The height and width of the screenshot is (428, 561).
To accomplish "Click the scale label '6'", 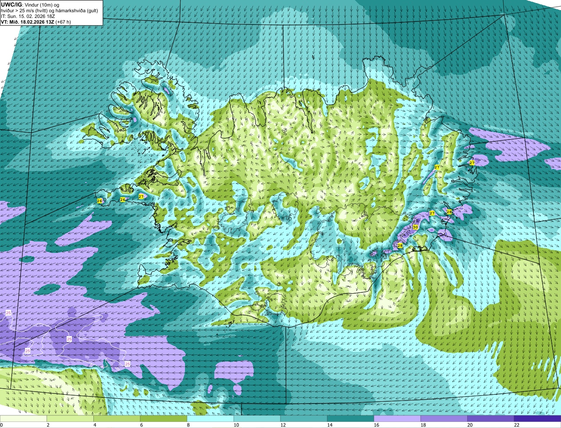I will point(142,425).
